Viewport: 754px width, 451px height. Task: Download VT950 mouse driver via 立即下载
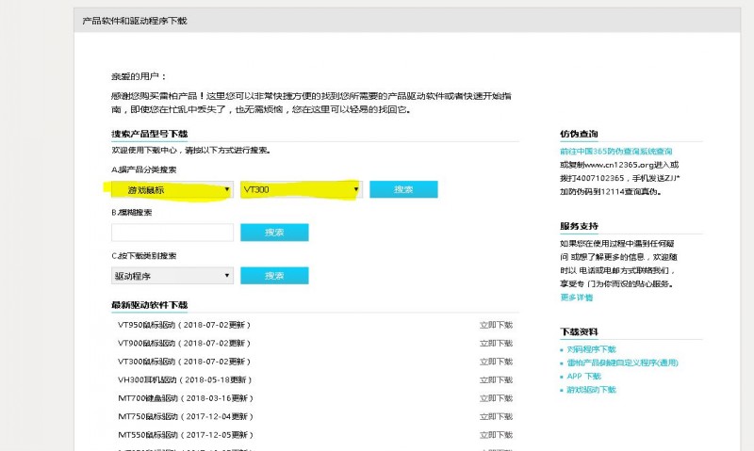coord(496,325)
